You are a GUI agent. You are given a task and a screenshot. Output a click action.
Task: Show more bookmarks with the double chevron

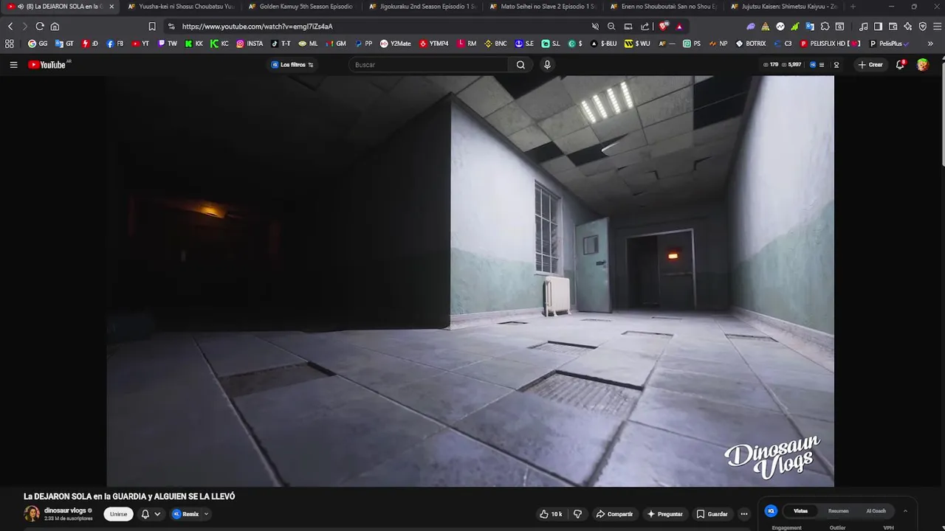tap(930, 44)
